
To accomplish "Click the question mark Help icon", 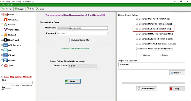I will tap(28, 9).
